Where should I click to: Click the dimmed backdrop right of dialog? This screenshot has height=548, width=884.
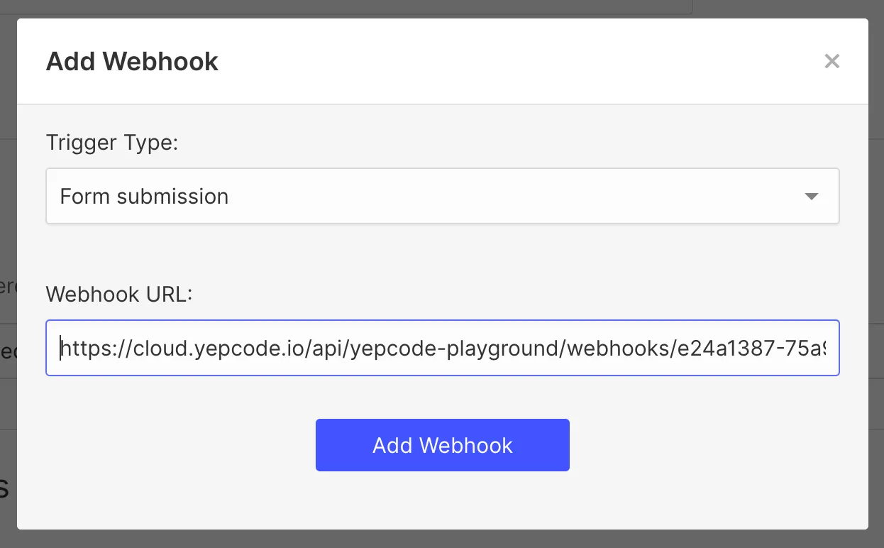pyautogui.click(x=876, y=284)
